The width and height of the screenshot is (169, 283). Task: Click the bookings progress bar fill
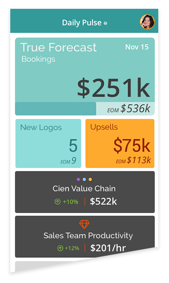coord(55,108)
